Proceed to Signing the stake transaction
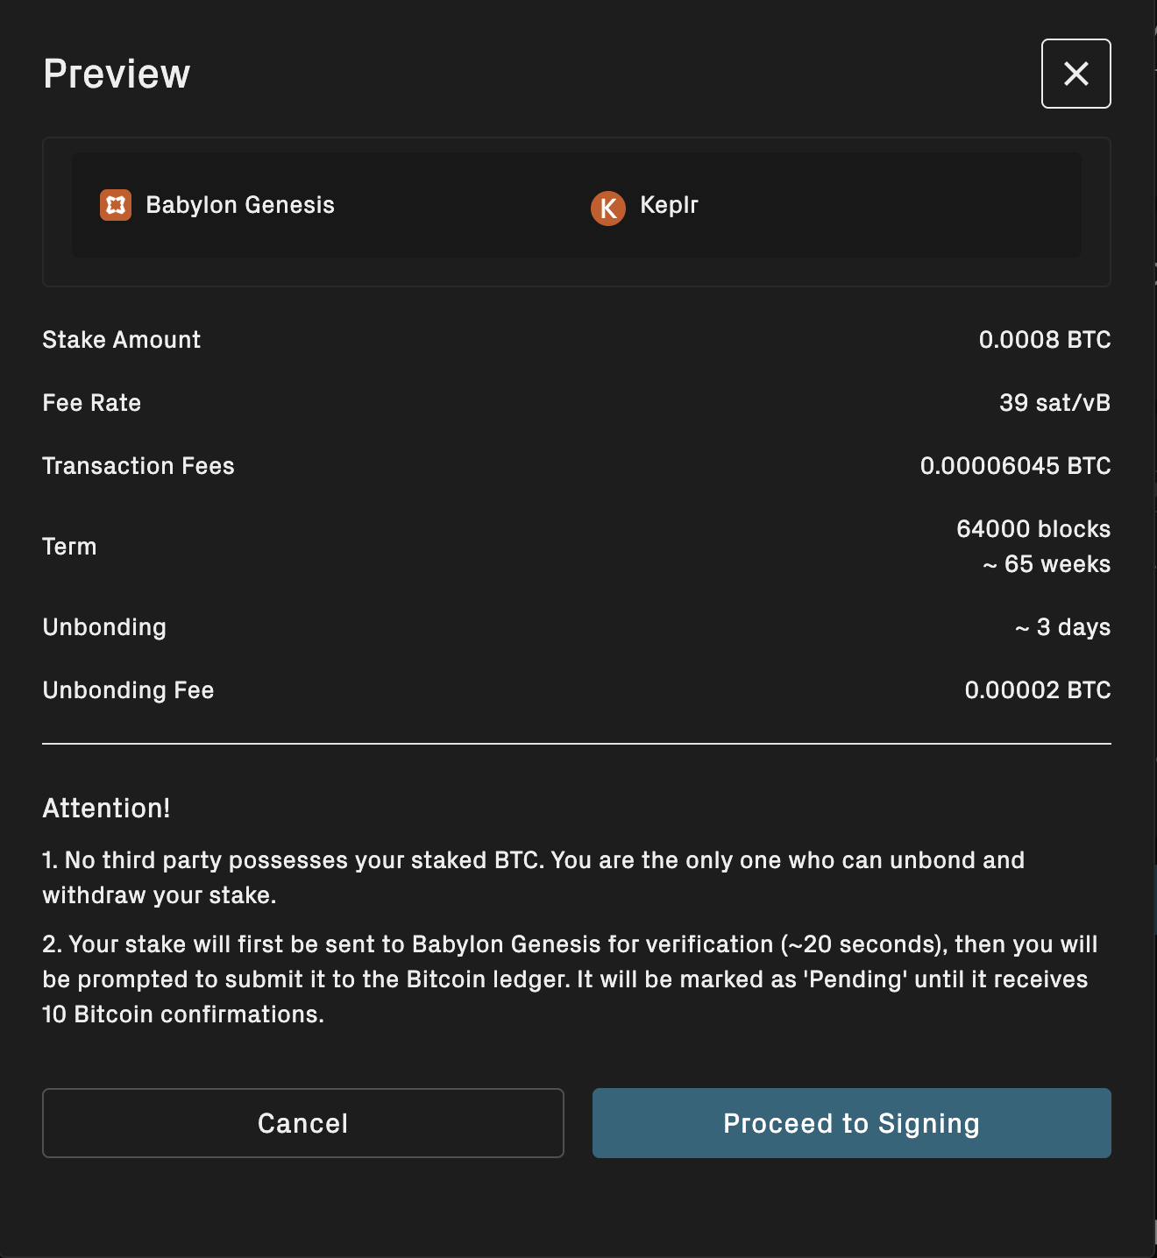The height and width of the screenshot is (1258, 1157). [x=851, y=1123]
